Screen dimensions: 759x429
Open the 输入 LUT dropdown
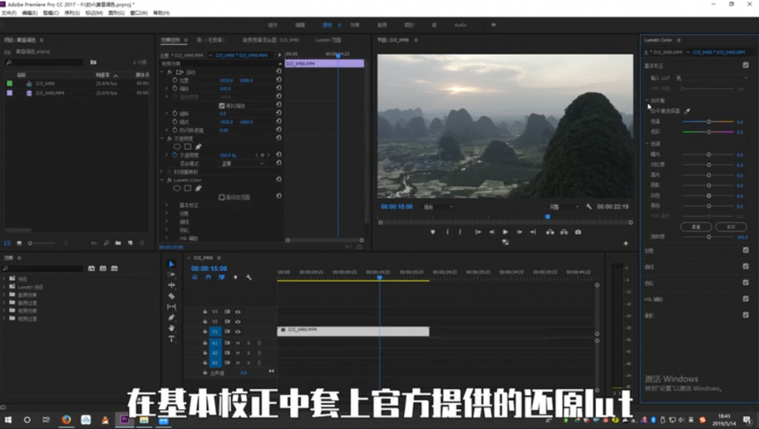click(710, 78)
